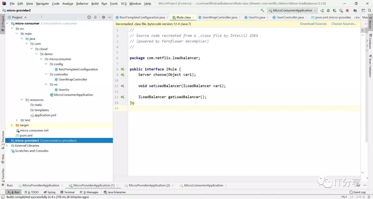Open the Project view selector dropdown
This screenshot has width=373, height=199.
(x=17, y=17)
